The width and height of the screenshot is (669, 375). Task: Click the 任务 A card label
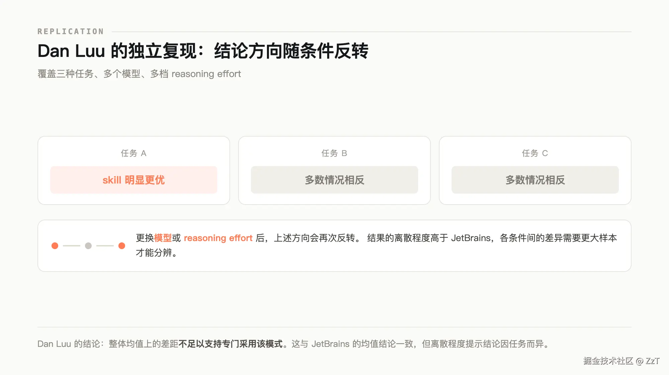pos(134,153)
